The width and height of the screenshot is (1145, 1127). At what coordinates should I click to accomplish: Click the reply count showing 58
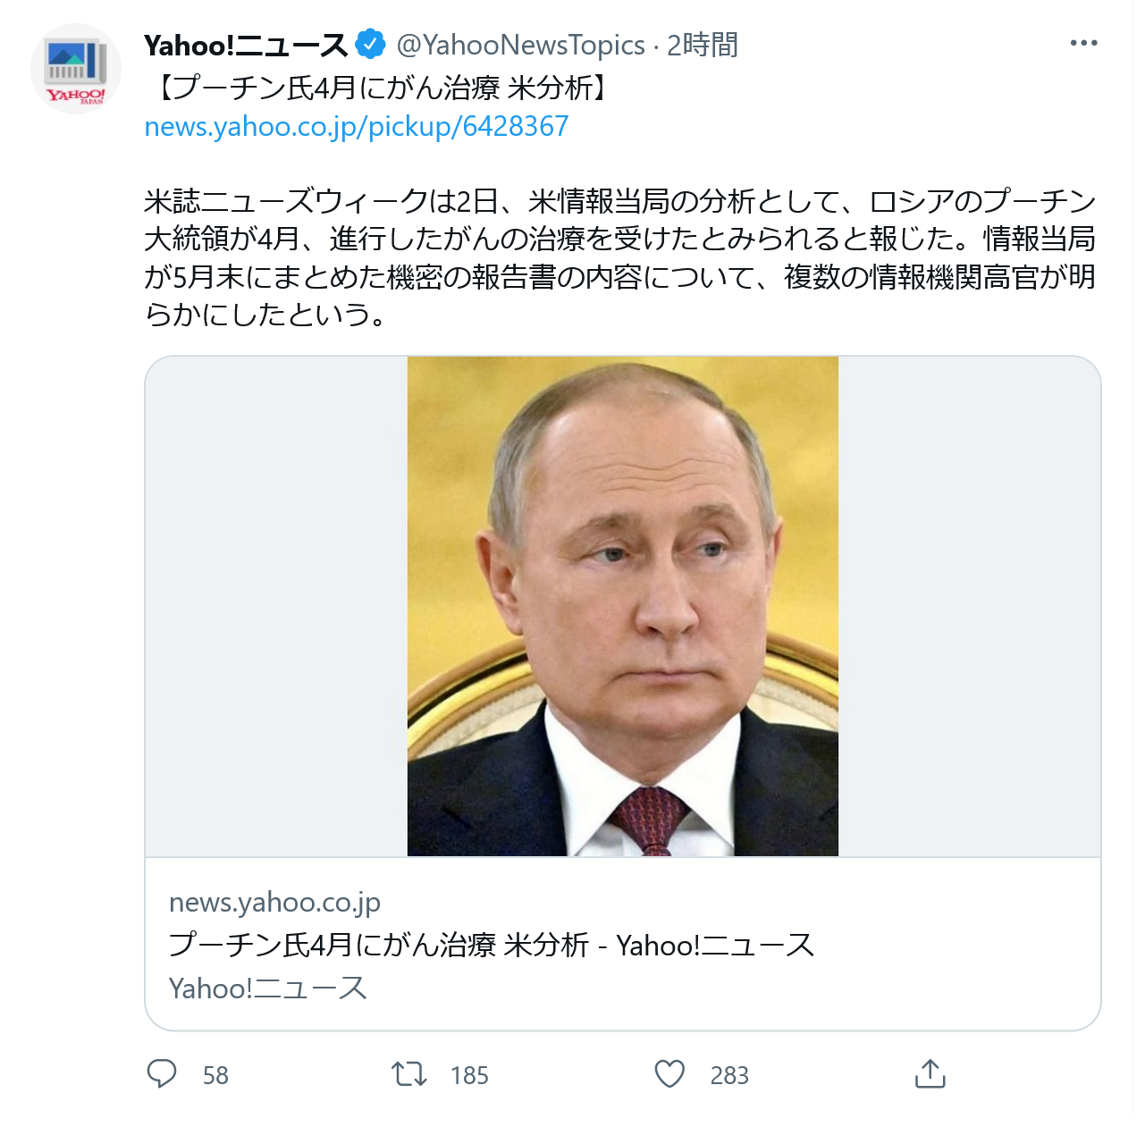(215, 1076)
